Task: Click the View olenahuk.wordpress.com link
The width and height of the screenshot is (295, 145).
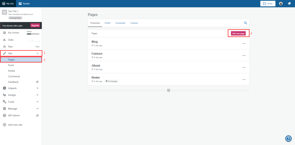Action: 21,14
